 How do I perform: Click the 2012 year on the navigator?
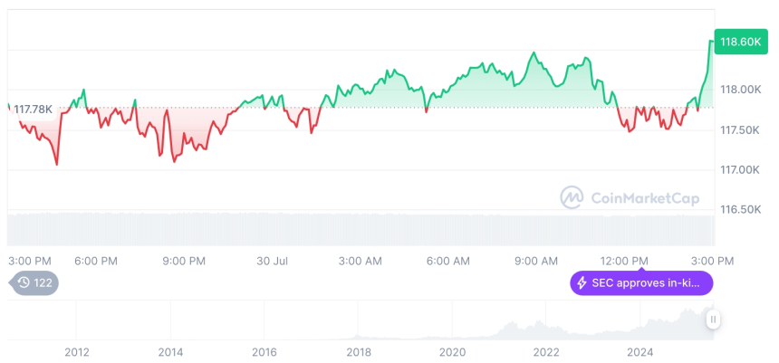[x=77, y=351]
